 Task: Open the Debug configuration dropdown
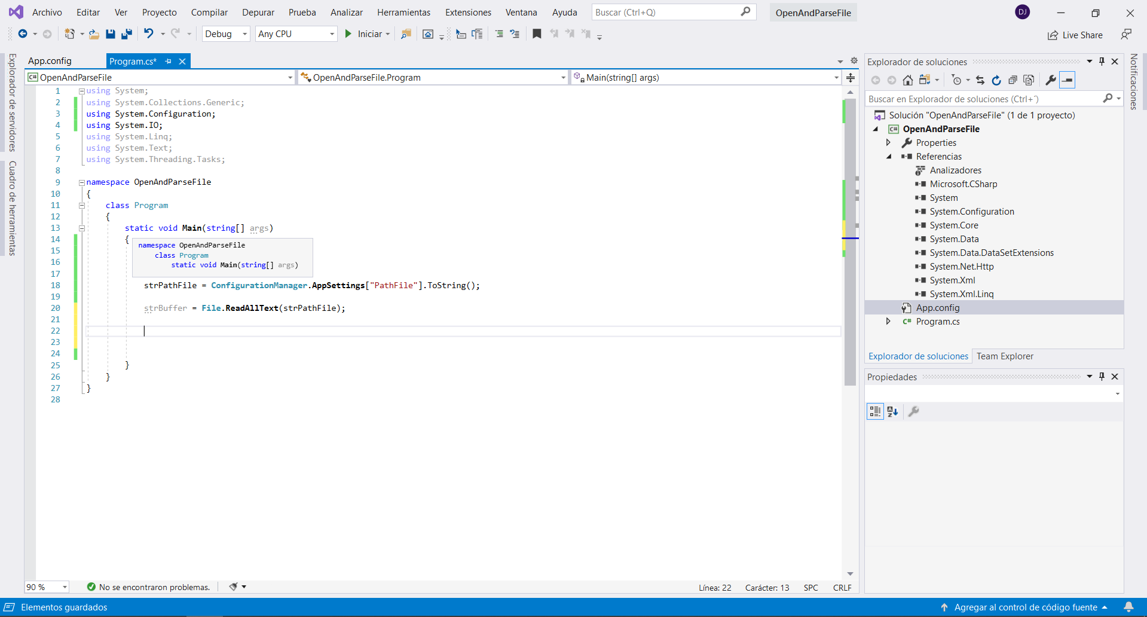pyautogui.click(x=226, y=34)
